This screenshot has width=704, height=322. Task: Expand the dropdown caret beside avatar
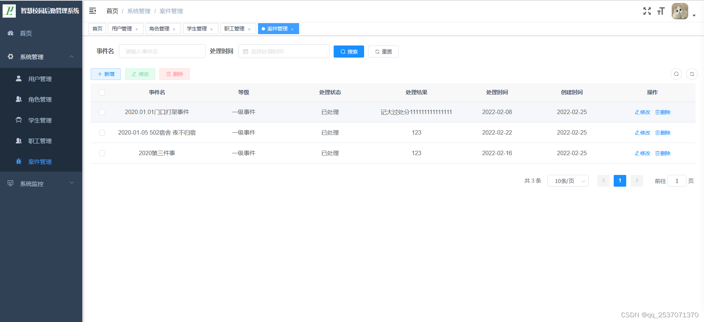pyautogui.click(x=694, y=15)
